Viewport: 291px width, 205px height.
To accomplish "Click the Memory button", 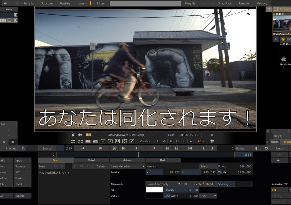I will [262, 3].
